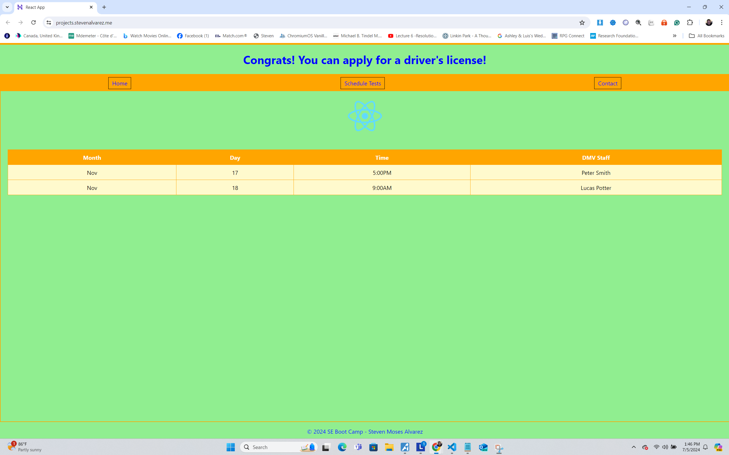Open Chrome profile avatar
Viewport: 729px width, 455px height.
[x=708, y=22]
